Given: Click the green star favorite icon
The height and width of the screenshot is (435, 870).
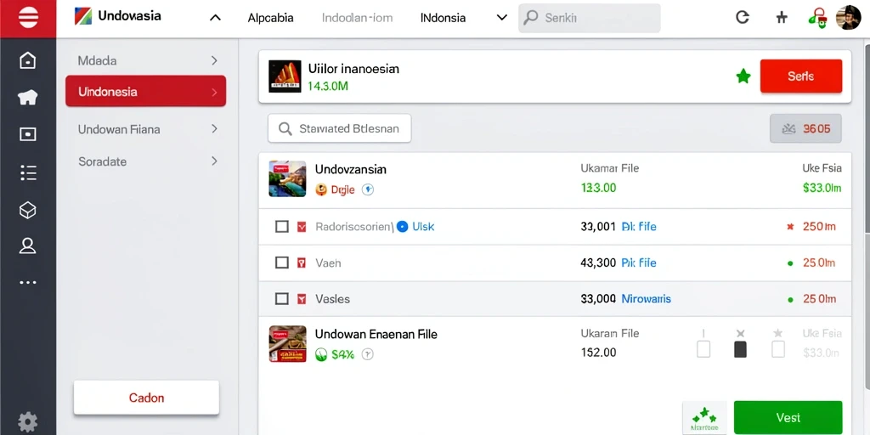Looking at the screenshot, I should pyautogui.click(x=743, y=76).
